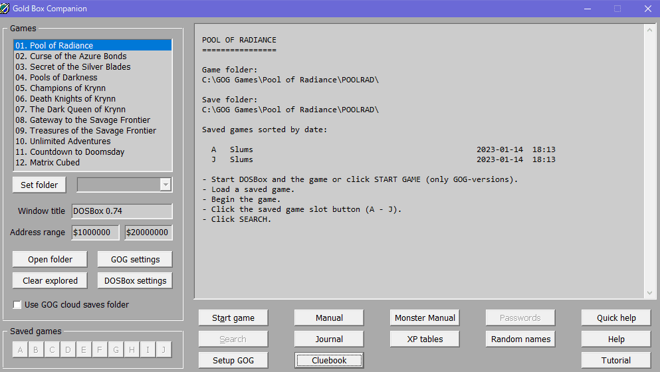
Task: Click saved game A Slums entry text
Action: click(241, 149)
